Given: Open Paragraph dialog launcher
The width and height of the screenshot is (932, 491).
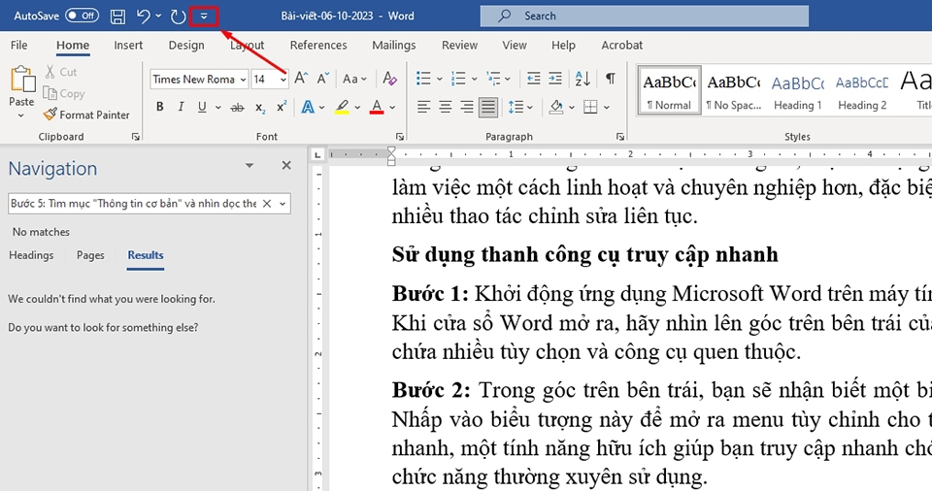Looking at the screenshot, I should tap(620, 137).
